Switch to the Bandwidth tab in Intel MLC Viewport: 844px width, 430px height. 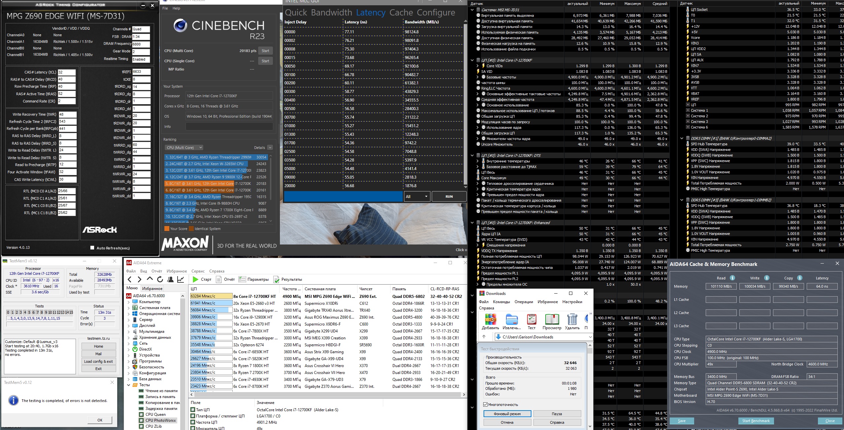click(x=331, y=13)
